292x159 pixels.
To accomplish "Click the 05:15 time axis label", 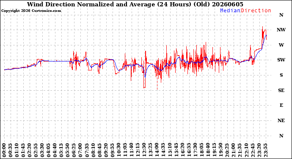I will (61, 150).
